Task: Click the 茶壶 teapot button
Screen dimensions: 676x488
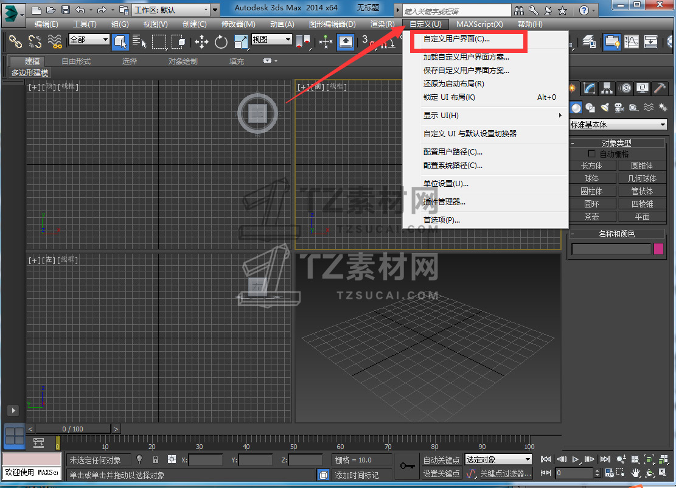Action: point(591,217)
